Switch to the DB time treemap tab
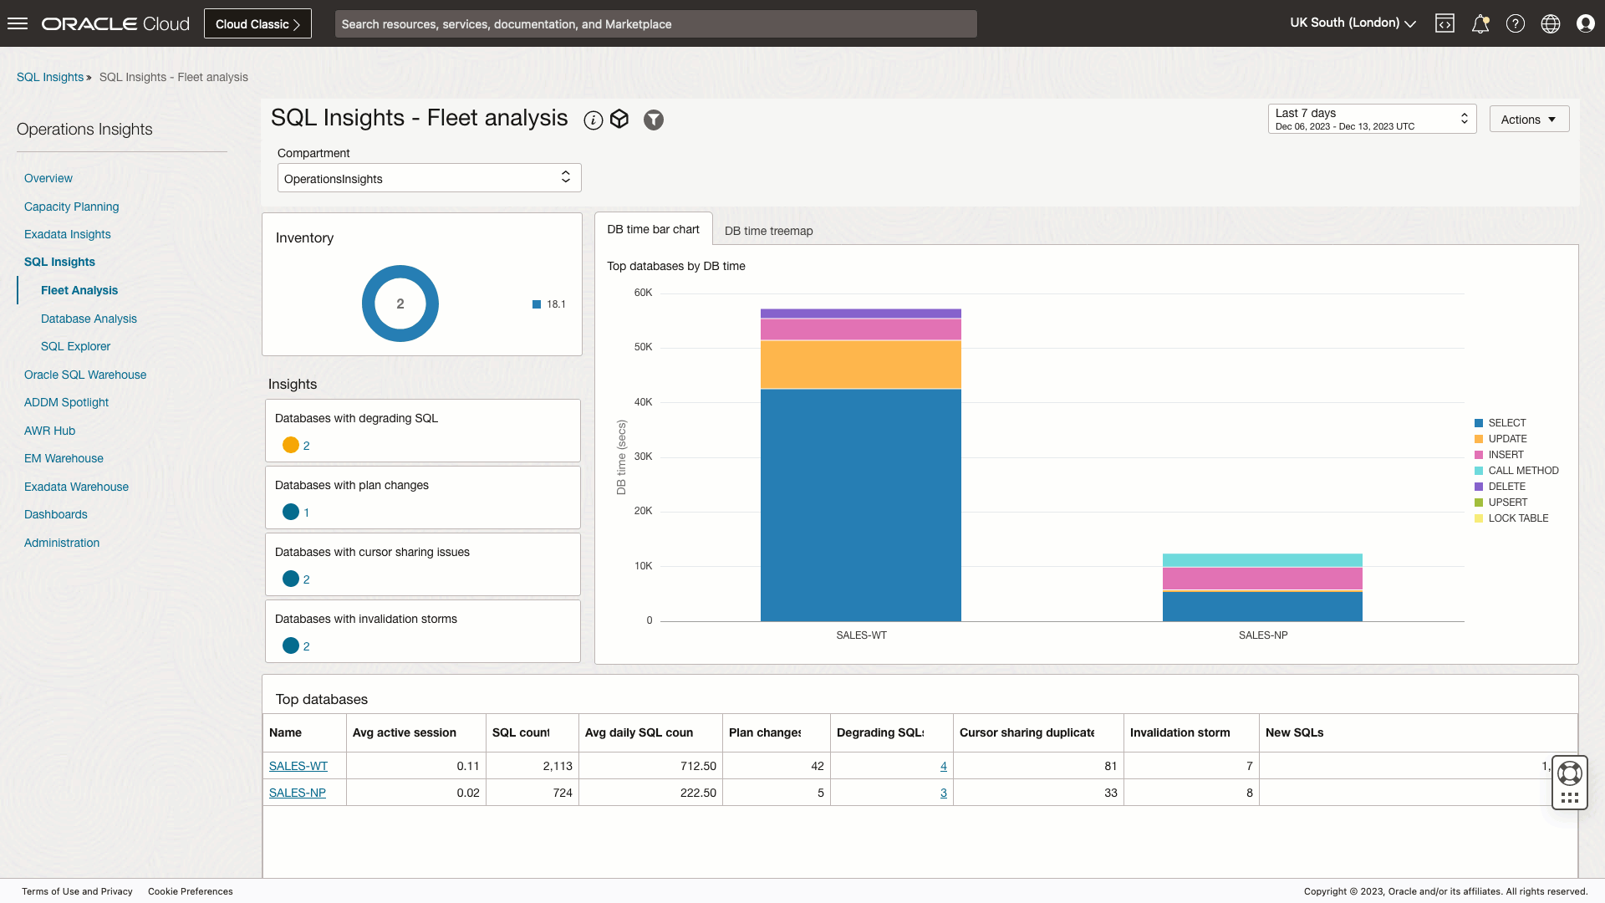 [x=768, y=231]
